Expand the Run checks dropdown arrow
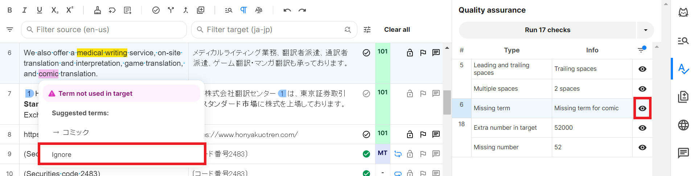Viewport: 694px width, 176px height. [x=645, y=30]
